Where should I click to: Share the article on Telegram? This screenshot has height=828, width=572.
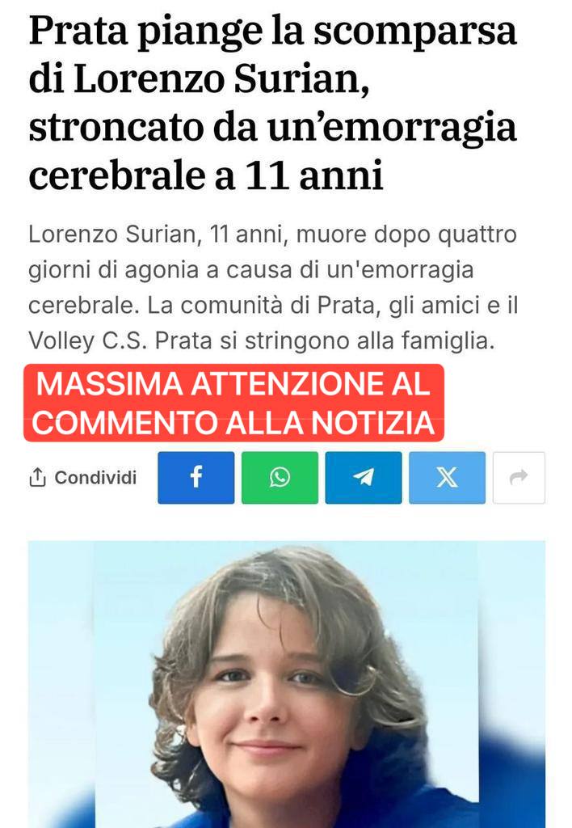click(x=364, y=477)
